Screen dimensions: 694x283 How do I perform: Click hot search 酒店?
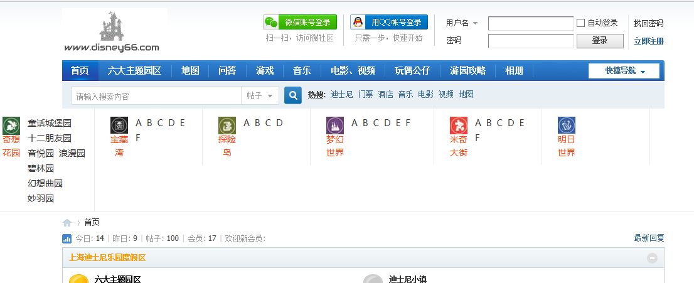385,94
